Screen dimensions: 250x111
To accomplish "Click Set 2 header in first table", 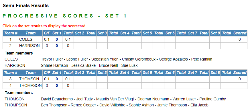I will [79, 33].
